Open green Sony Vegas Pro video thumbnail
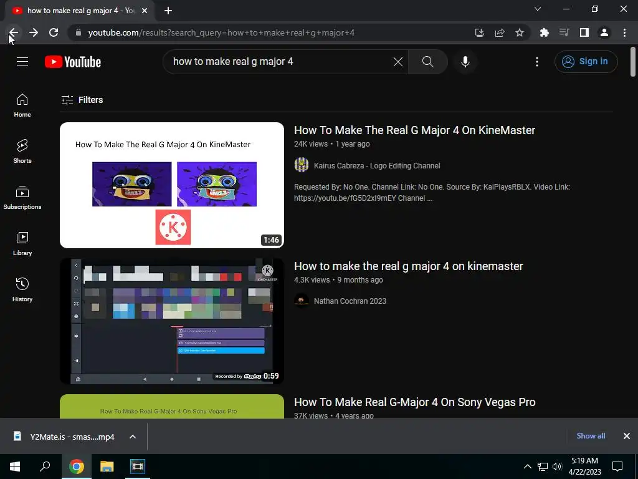Screen dimensions: 638x479 click(172, 406)
